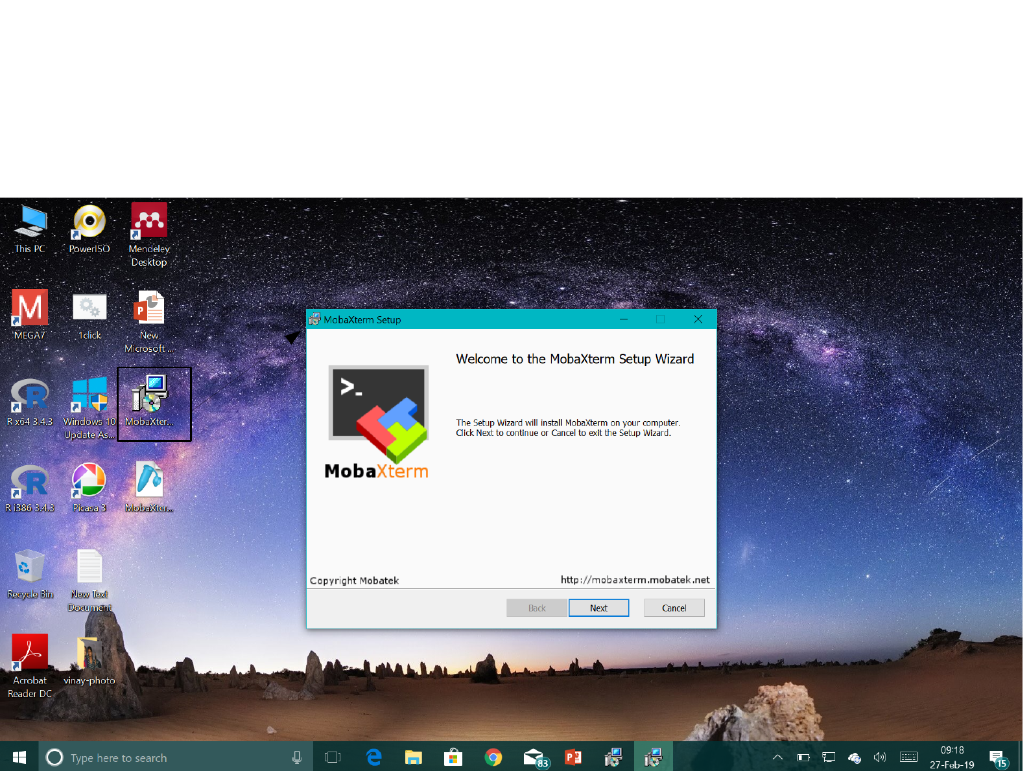
Task: Select the R i386 3.4.3 shortcut
Action: pos(30,488)
